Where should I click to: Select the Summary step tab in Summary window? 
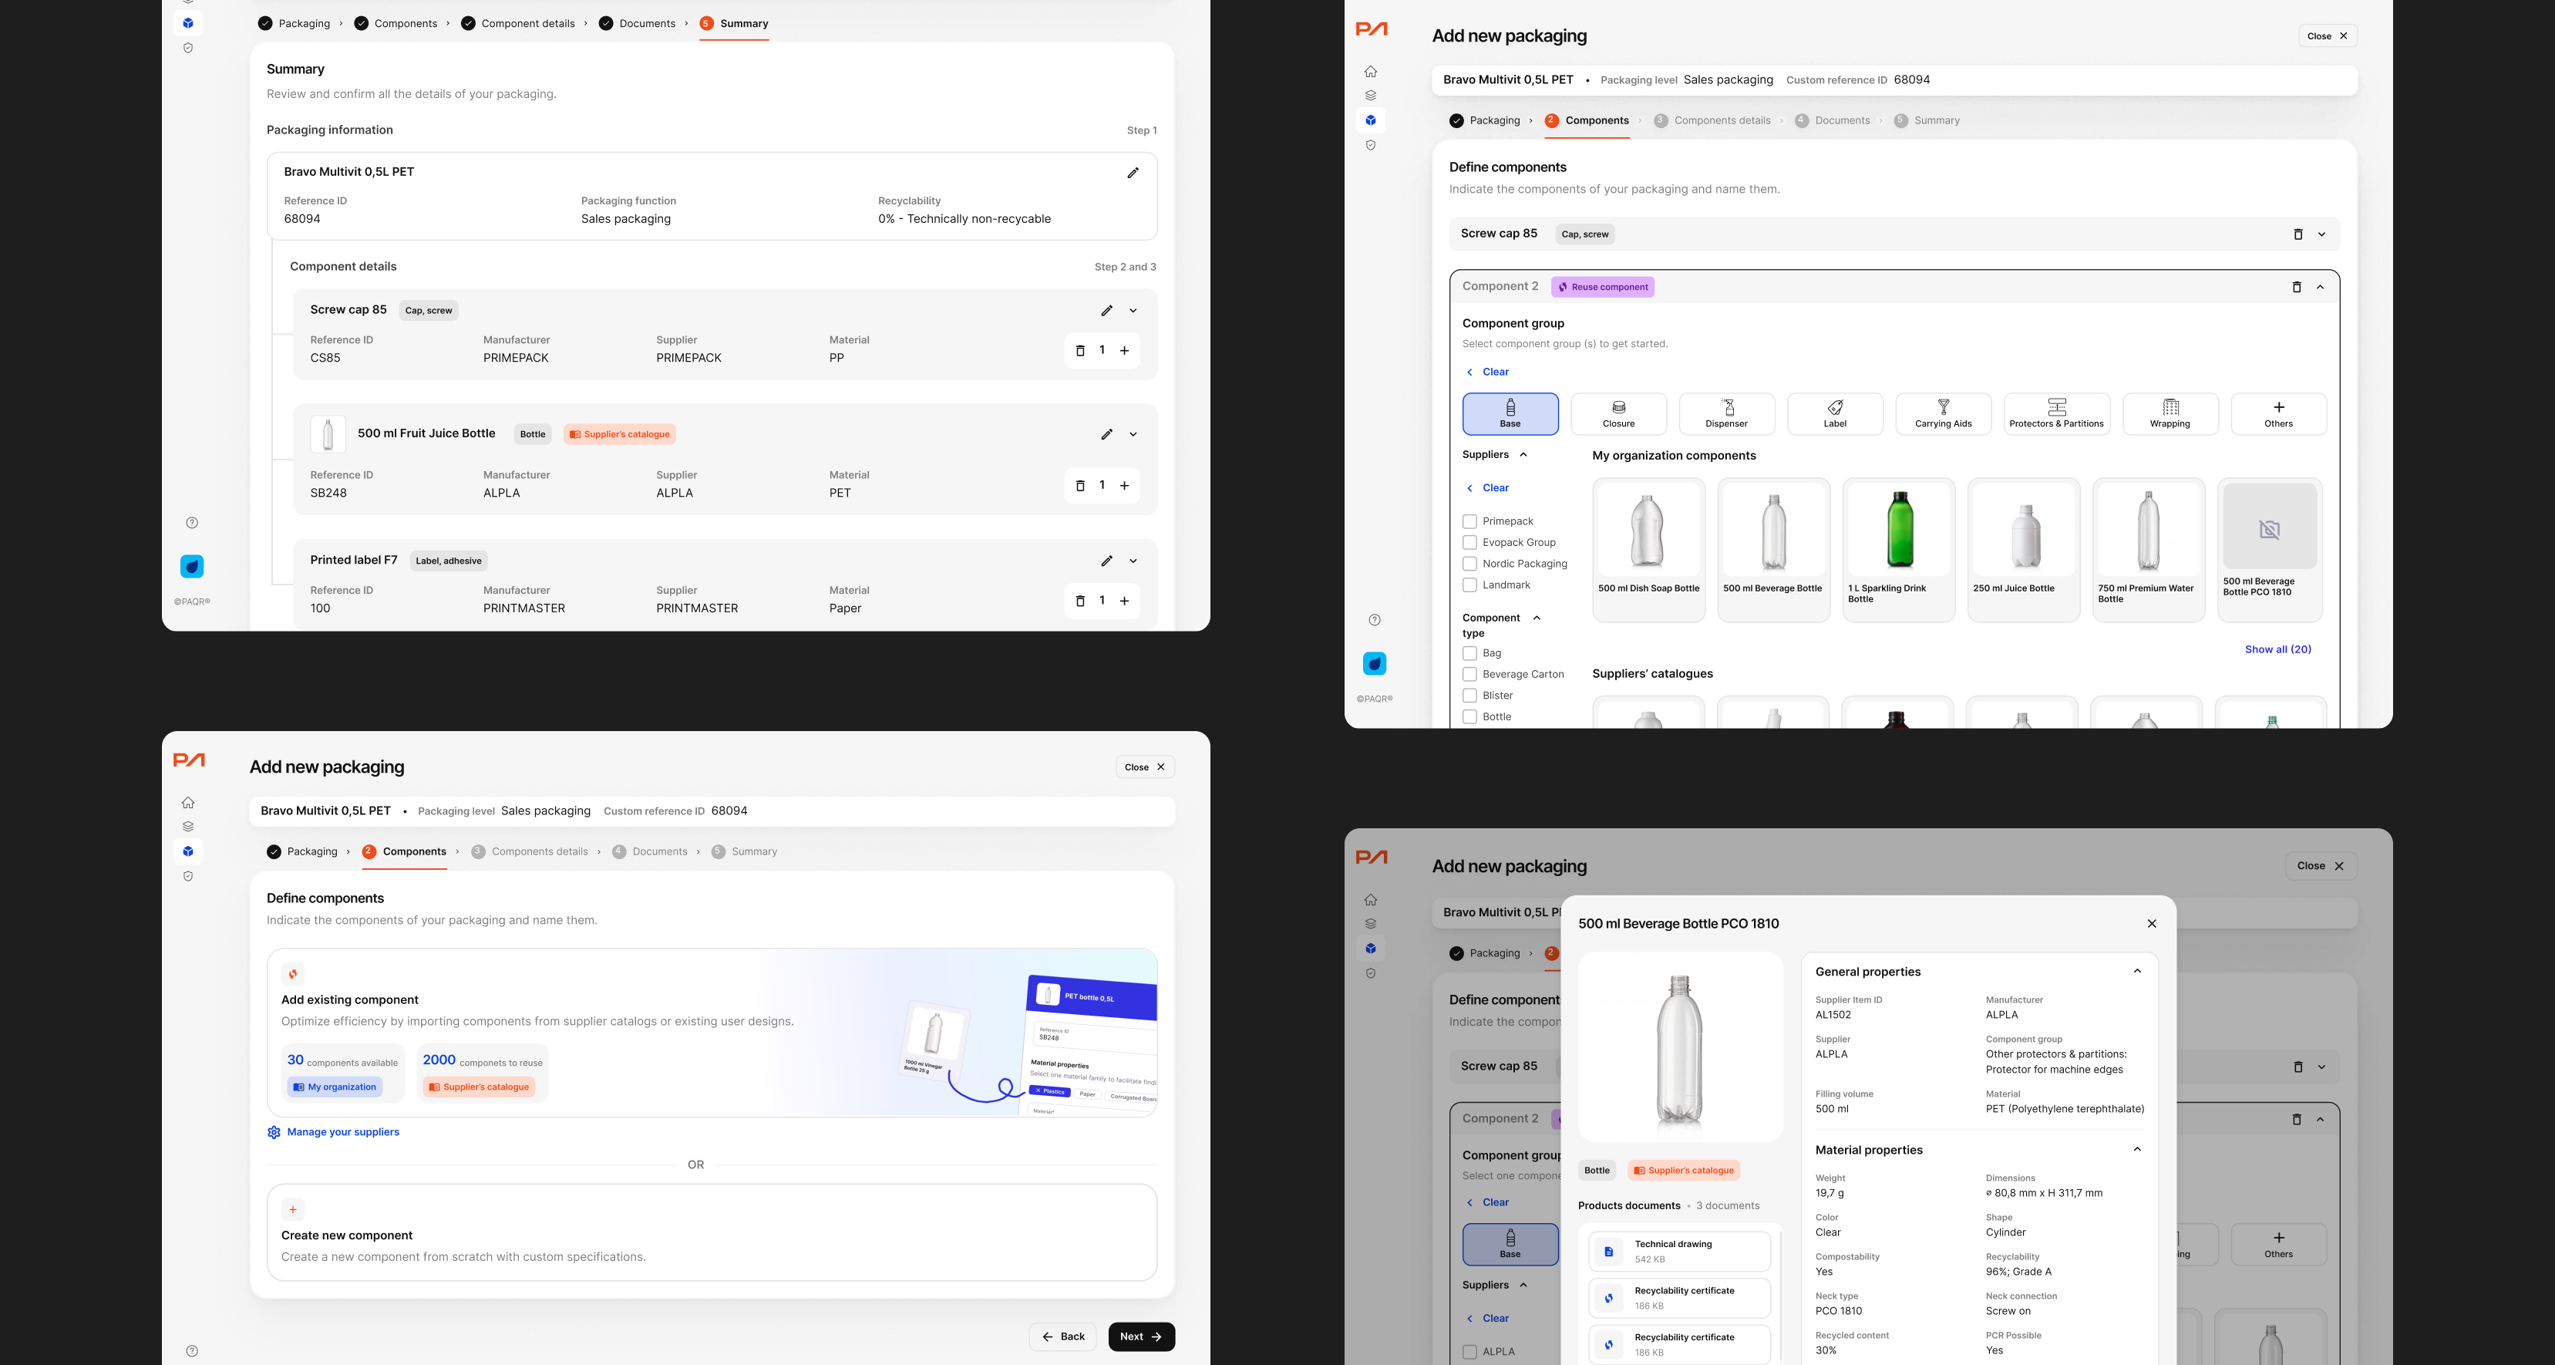[734, 24]
